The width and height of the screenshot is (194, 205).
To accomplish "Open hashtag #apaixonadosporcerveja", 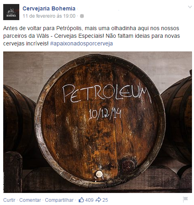I will click(82, 43).
